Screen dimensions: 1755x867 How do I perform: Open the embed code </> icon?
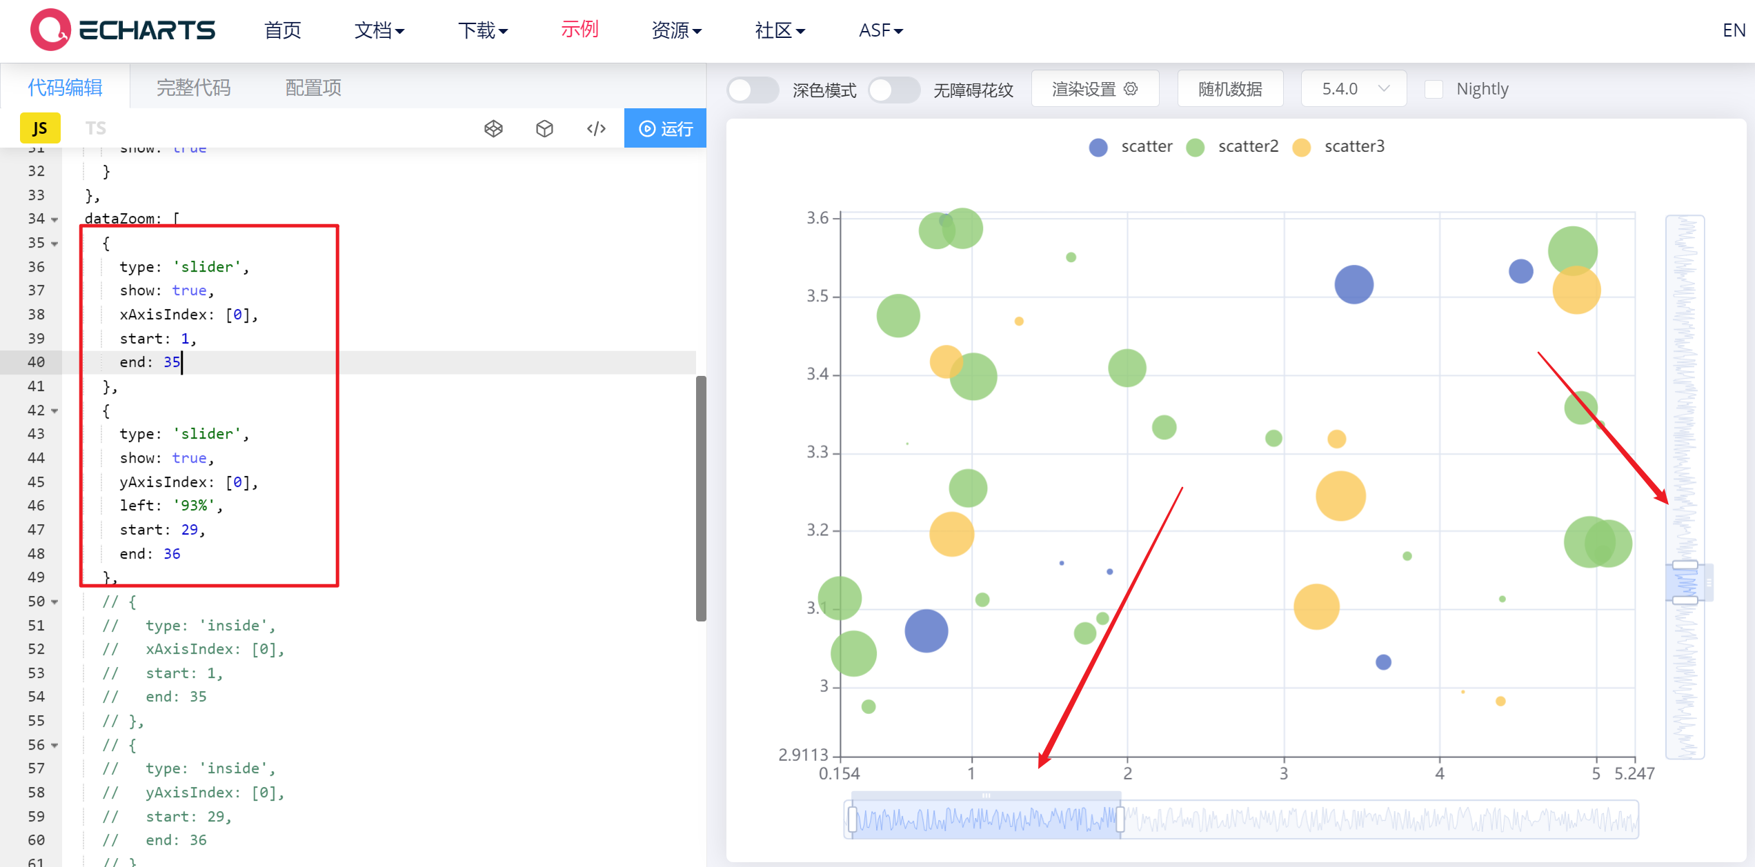[x=595, y=128]
